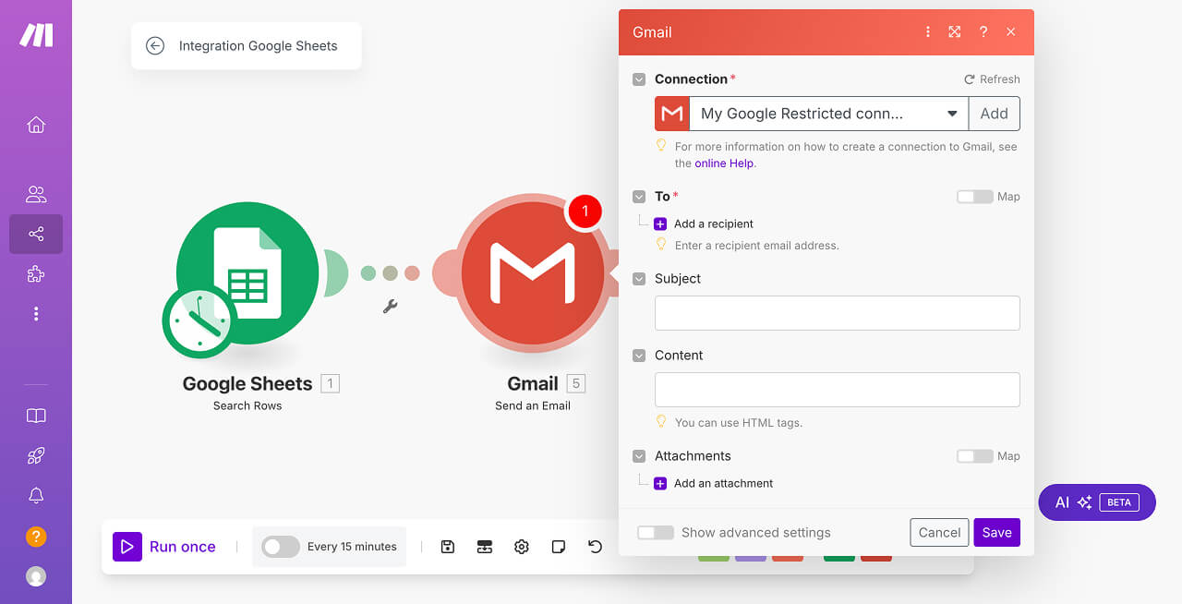Click the Every 15 minutes schedule text
Screen dimensions: 1182x604
[x=352, y=547]
